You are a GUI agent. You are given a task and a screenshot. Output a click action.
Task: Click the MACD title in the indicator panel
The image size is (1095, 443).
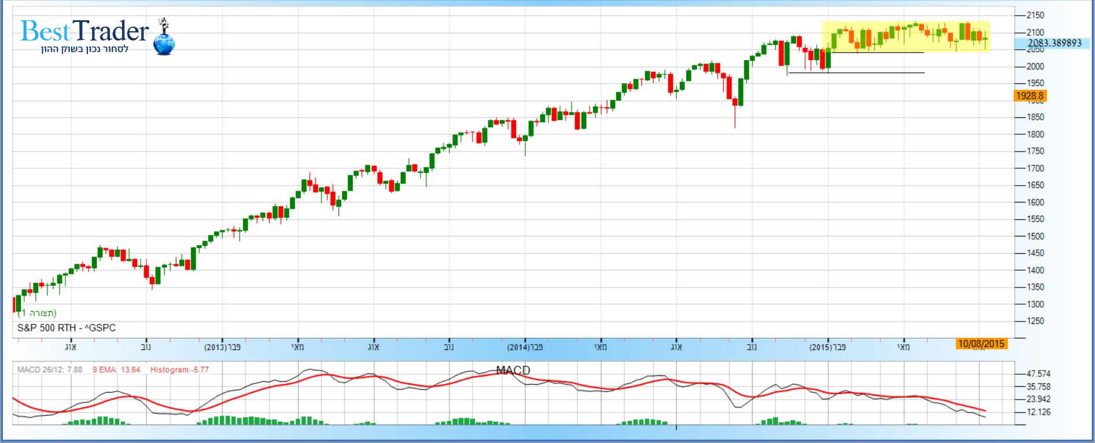tap(513, 370)
